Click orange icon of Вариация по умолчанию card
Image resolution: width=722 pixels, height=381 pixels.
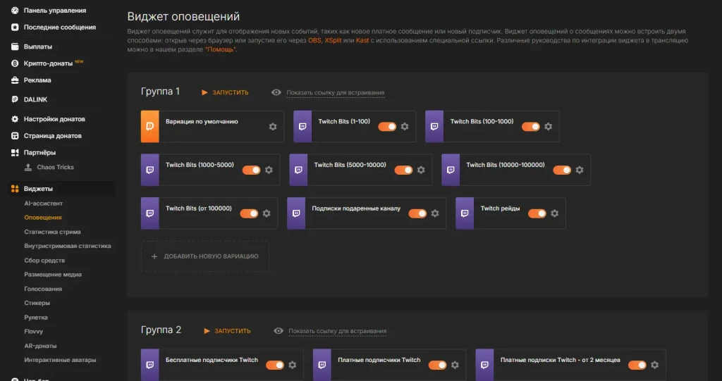(x=149, y=127)
